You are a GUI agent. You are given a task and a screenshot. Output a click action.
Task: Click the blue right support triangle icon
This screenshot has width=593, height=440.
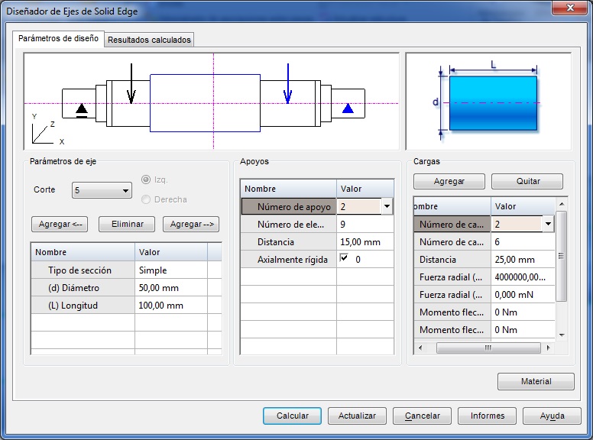tap(348, 108)
